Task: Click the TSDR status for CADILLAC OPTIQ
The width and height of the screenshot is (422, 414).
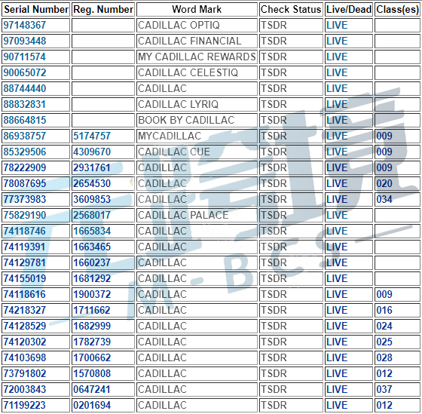Action: [x=274, y=26]
